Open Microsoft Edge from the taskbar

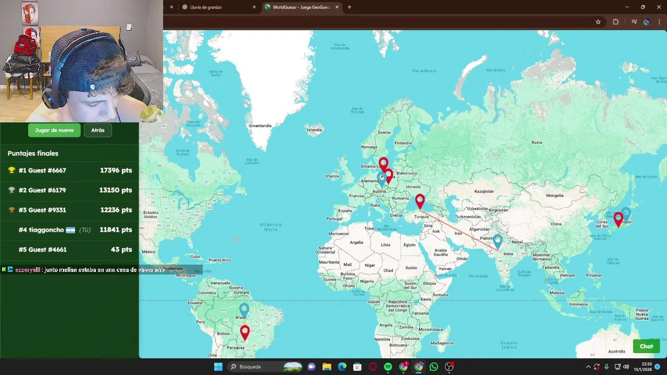[342, 367]
